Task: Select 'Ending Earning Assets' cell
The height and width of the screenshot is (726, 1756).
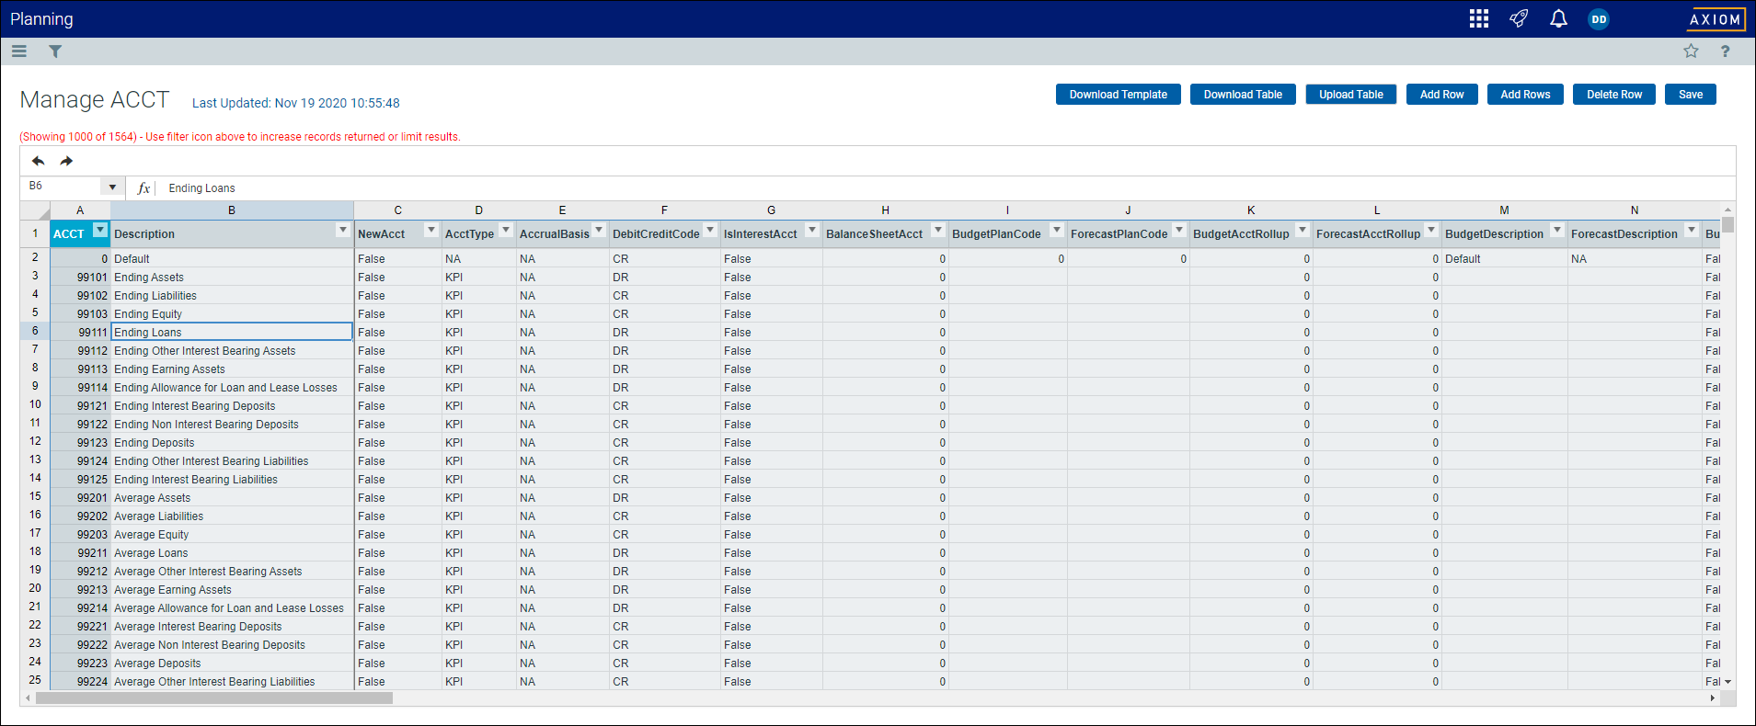Action: pyautogui.click(x=232, y=369)
